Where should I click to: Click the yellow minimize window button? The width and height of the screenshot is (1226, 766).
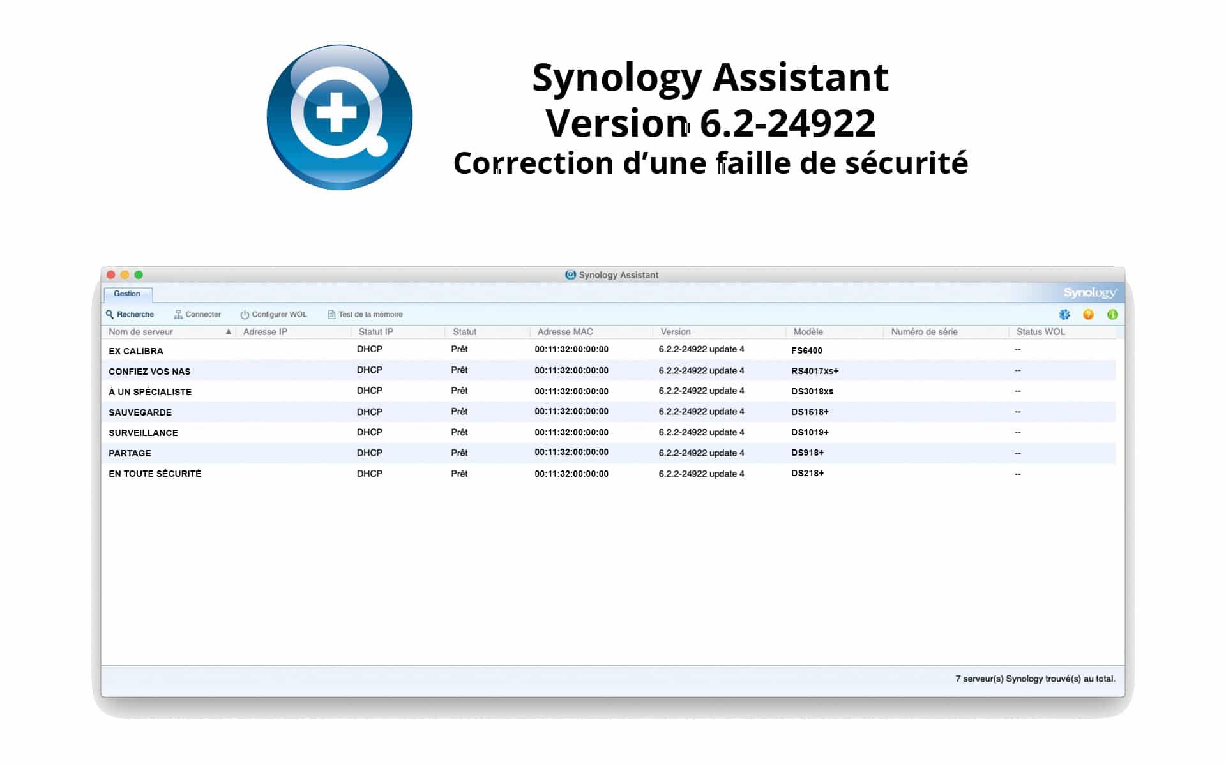(x=125, y=274)
